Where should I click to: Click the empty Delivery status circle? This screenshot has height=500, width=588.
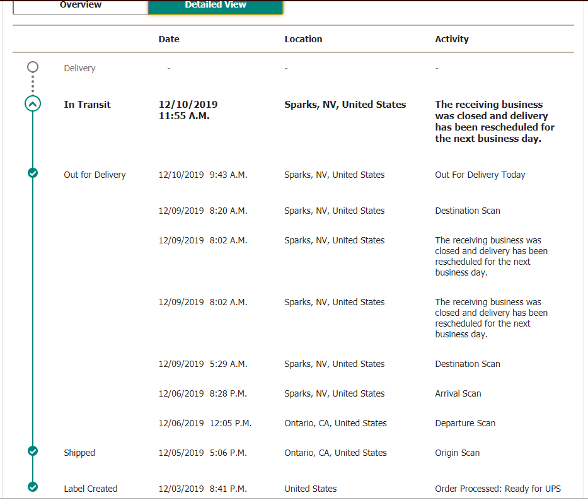pos(33,67)
